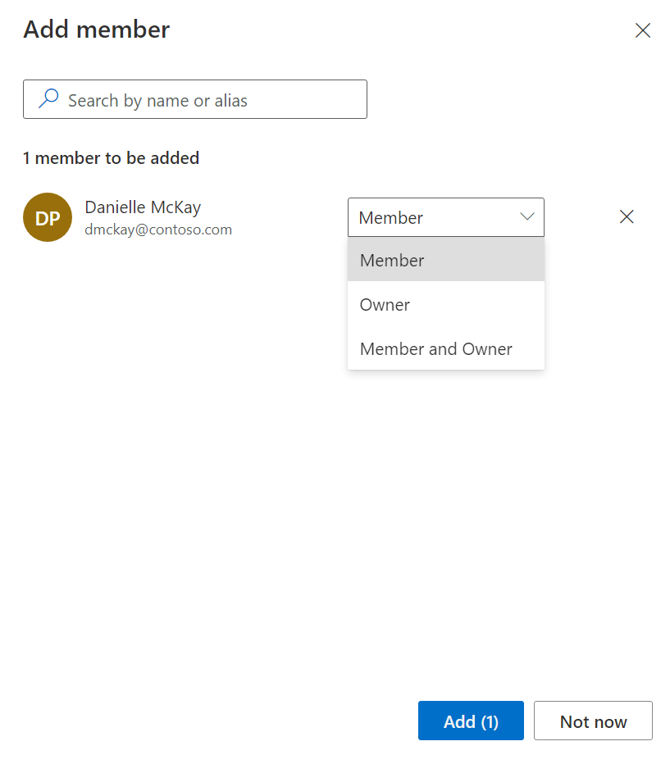Click the dropdown chevron on the role selector

526,216
